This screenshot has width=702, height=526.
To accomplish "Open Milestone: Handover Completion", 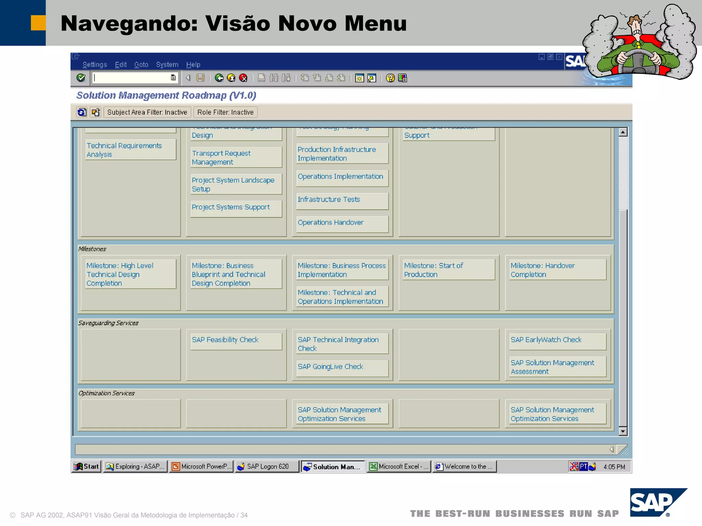I will 558,270.
